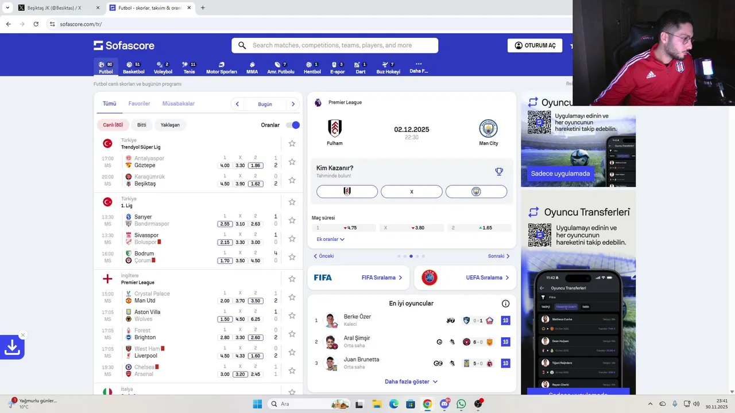Open the Basketbol sport category
This screenshot has width=735, height=413.
point(134,68)
